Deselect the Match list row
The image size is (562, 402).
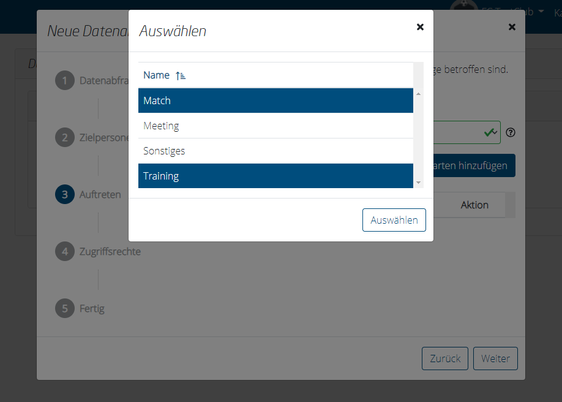(275, 100)
